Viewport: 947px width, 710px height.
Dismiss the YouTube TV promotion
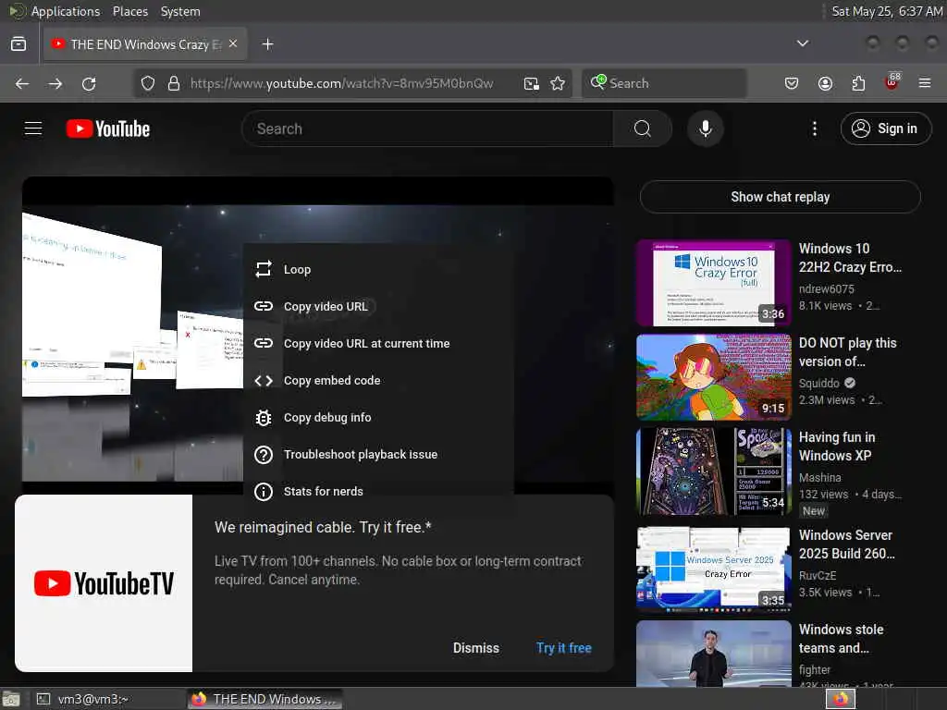click(x=476, y=648)
